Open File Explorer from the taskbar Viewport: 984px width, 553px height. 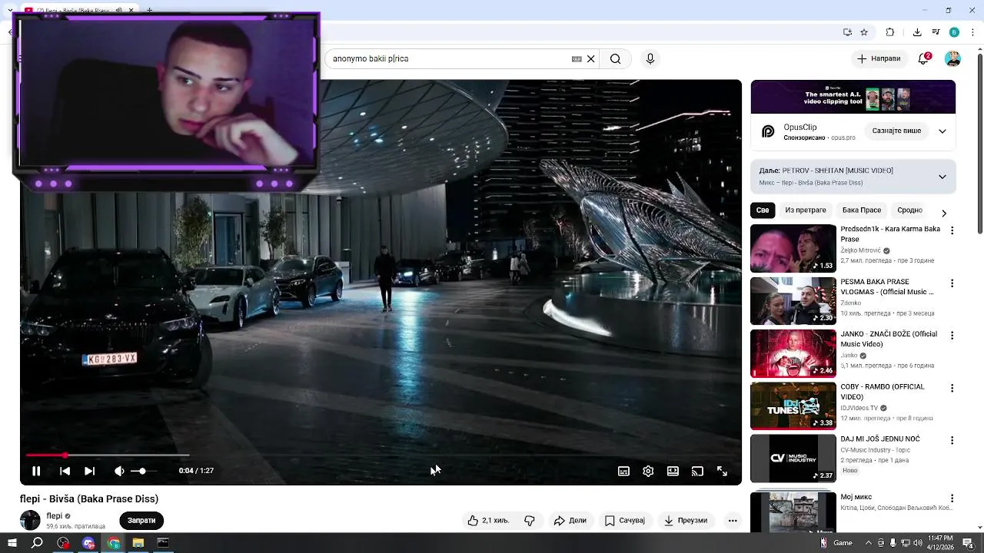(x=138, y=543)
